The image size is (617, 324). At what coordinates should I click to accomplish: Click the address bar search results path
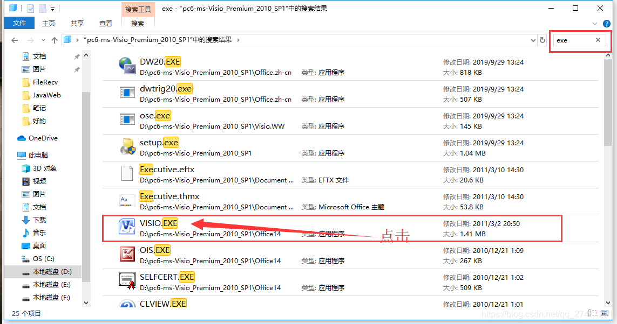pos(158,40)
